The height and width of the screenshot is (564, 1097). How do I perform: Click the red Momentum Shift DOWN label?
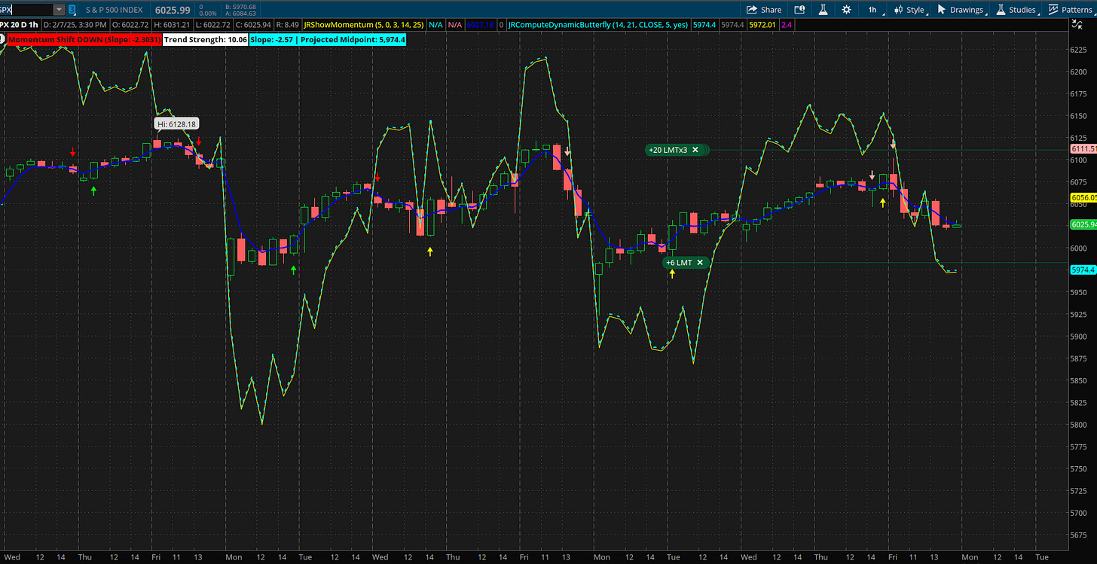tap(85, 38)
